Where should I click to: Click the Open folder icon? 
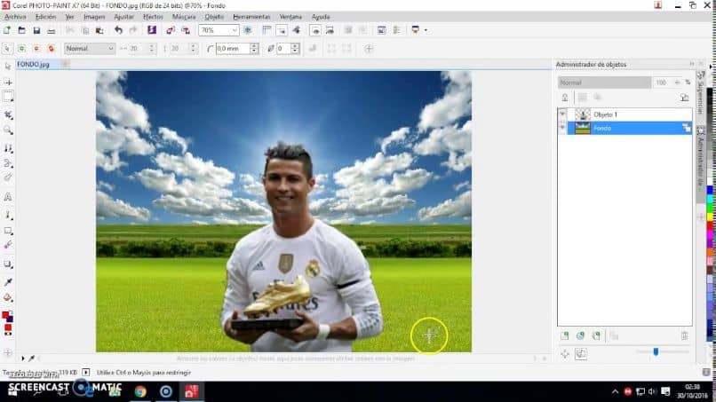(21, 30)
